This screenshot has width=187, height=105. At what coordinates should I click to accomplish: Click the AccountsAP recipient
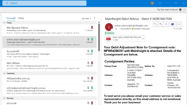pyautogui.click(x=126, y=29)
